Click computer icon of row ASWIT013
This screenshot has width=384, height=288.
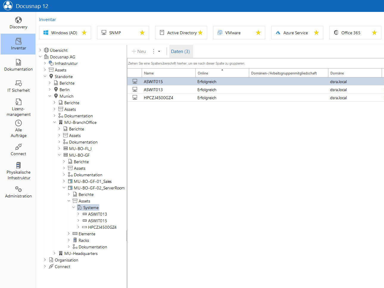click(x=135, y=90)
